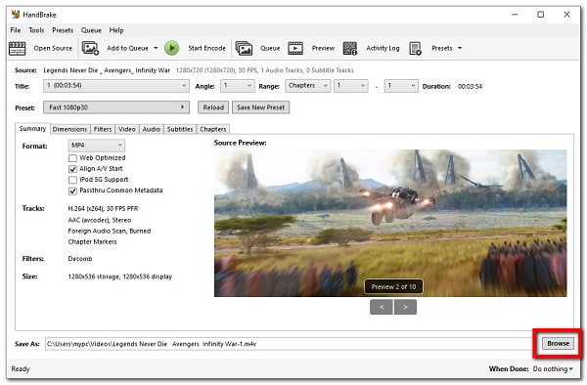587x385 pixels.
Task: Maximize the HandBrake window
Action: 541,15
